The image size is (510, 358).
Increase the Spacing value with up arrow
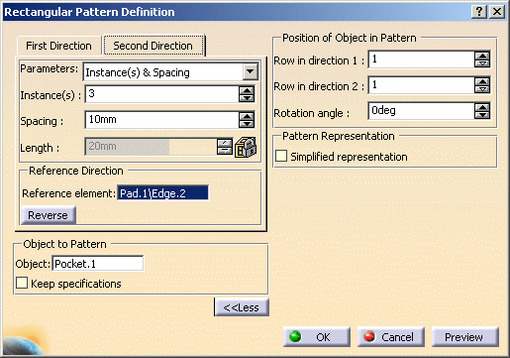click(x=247, y=116)
